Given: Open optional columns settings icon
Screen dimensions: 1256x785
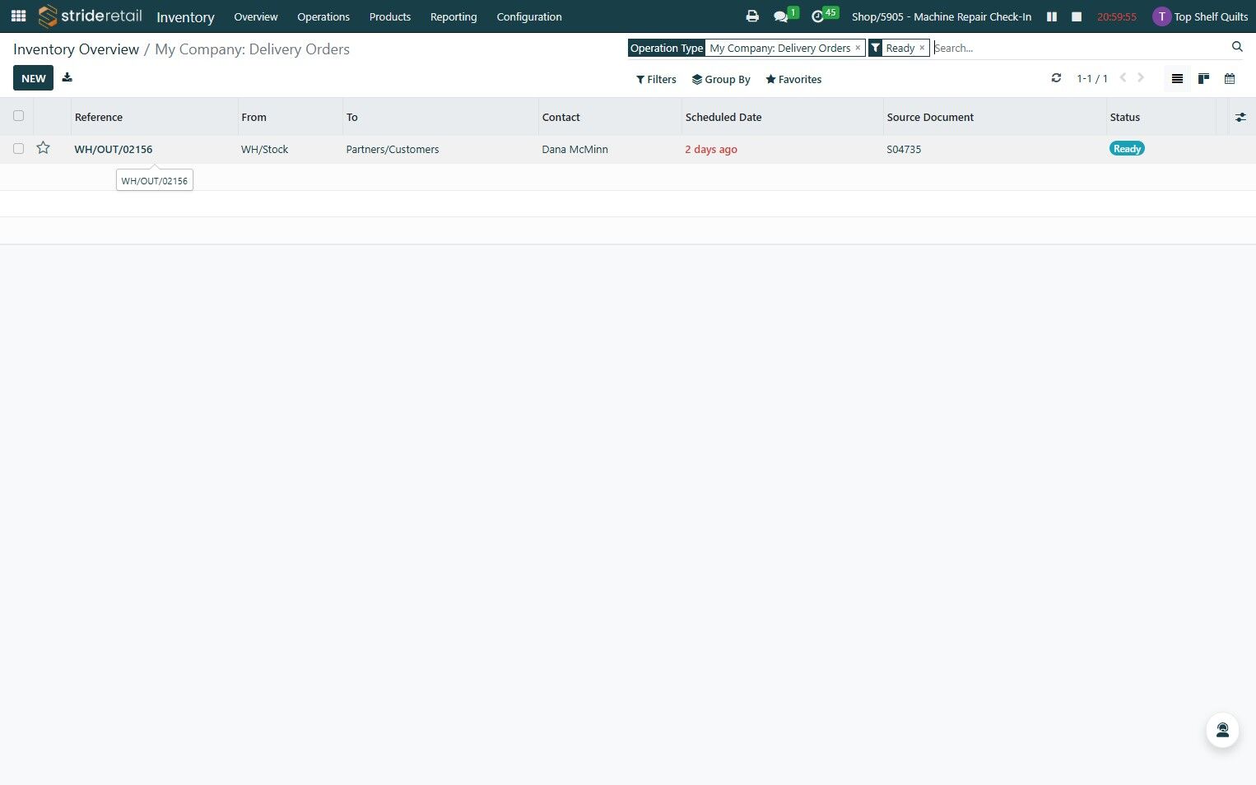Looking at the screenshot, I should (1240, 117).
